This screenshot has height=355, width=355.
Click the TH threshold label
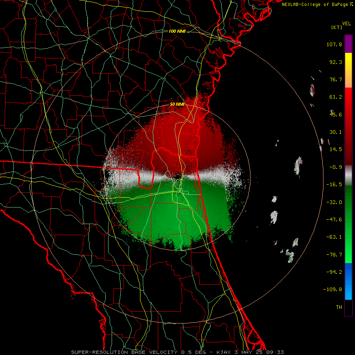point(339,307)
